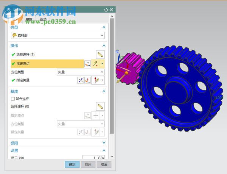Click the inferred vector icon in 操作 指定矢量
The height and width of the screenshot is (174, 227).
click(x=96, y=80)
